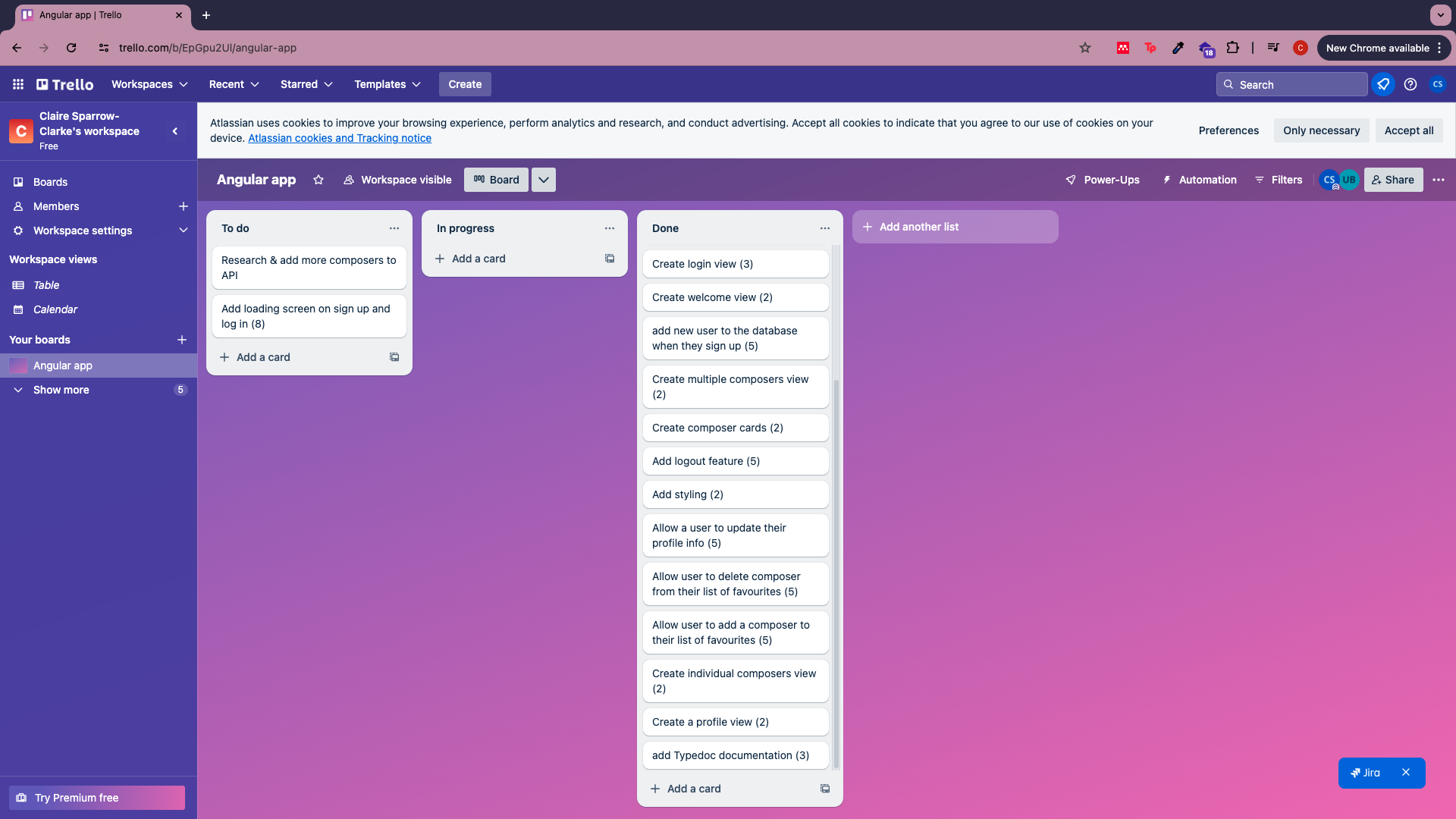Click the Board view icon
Image resolution: width=1456 pixels, height=819 pixels.
pyautogui.click(x=479, y=179)
